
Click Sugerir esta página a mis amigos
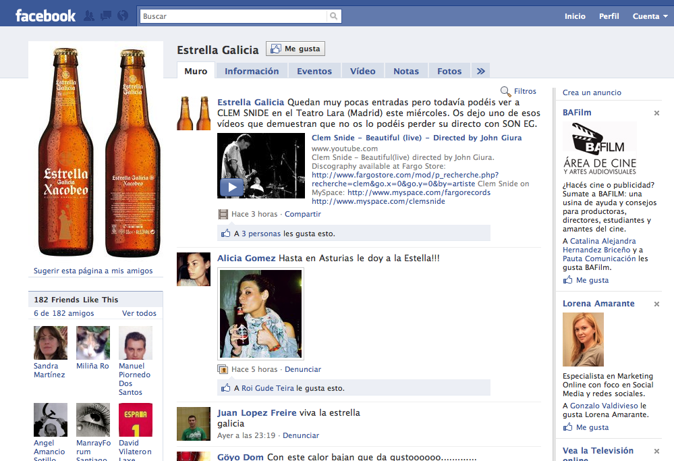click(93, 271)
